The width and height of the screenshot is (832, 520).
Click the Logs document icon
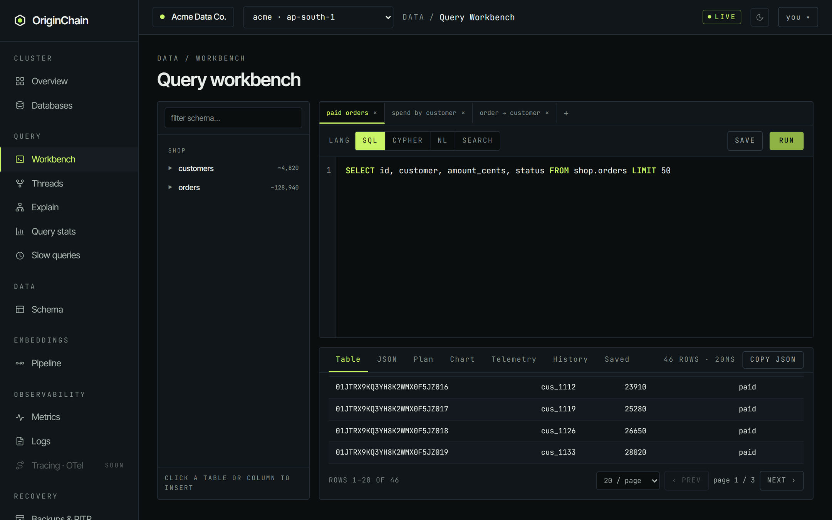click(x=20, y=441)
